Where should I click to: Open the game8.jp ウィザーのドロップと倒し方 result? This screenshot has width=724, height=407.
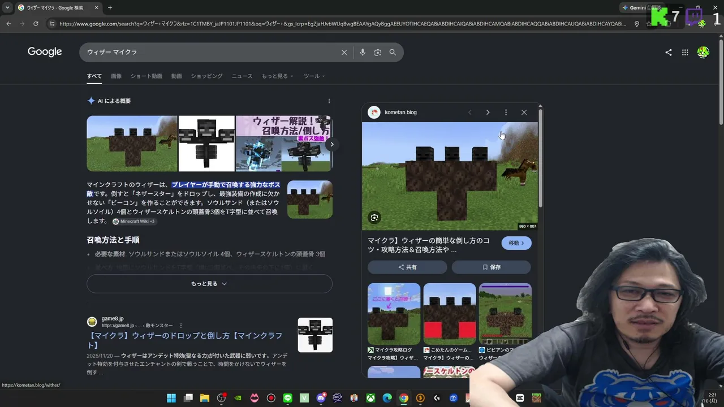(x=184, y=340)
